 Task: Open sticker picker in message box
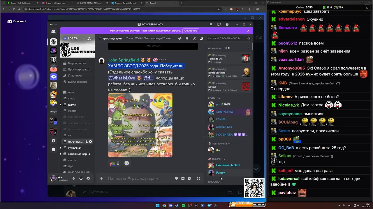tap(189, 178)
